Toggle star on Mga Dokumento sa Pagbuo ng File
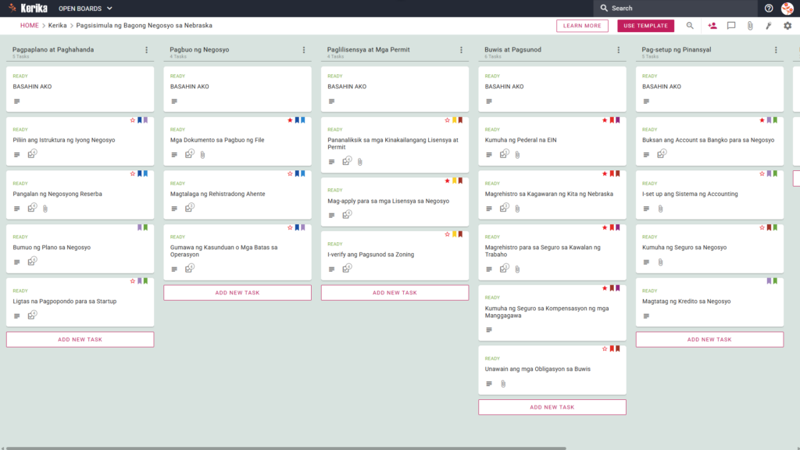Viewport: 800px width, 450px height. click(x=290, y=120)
